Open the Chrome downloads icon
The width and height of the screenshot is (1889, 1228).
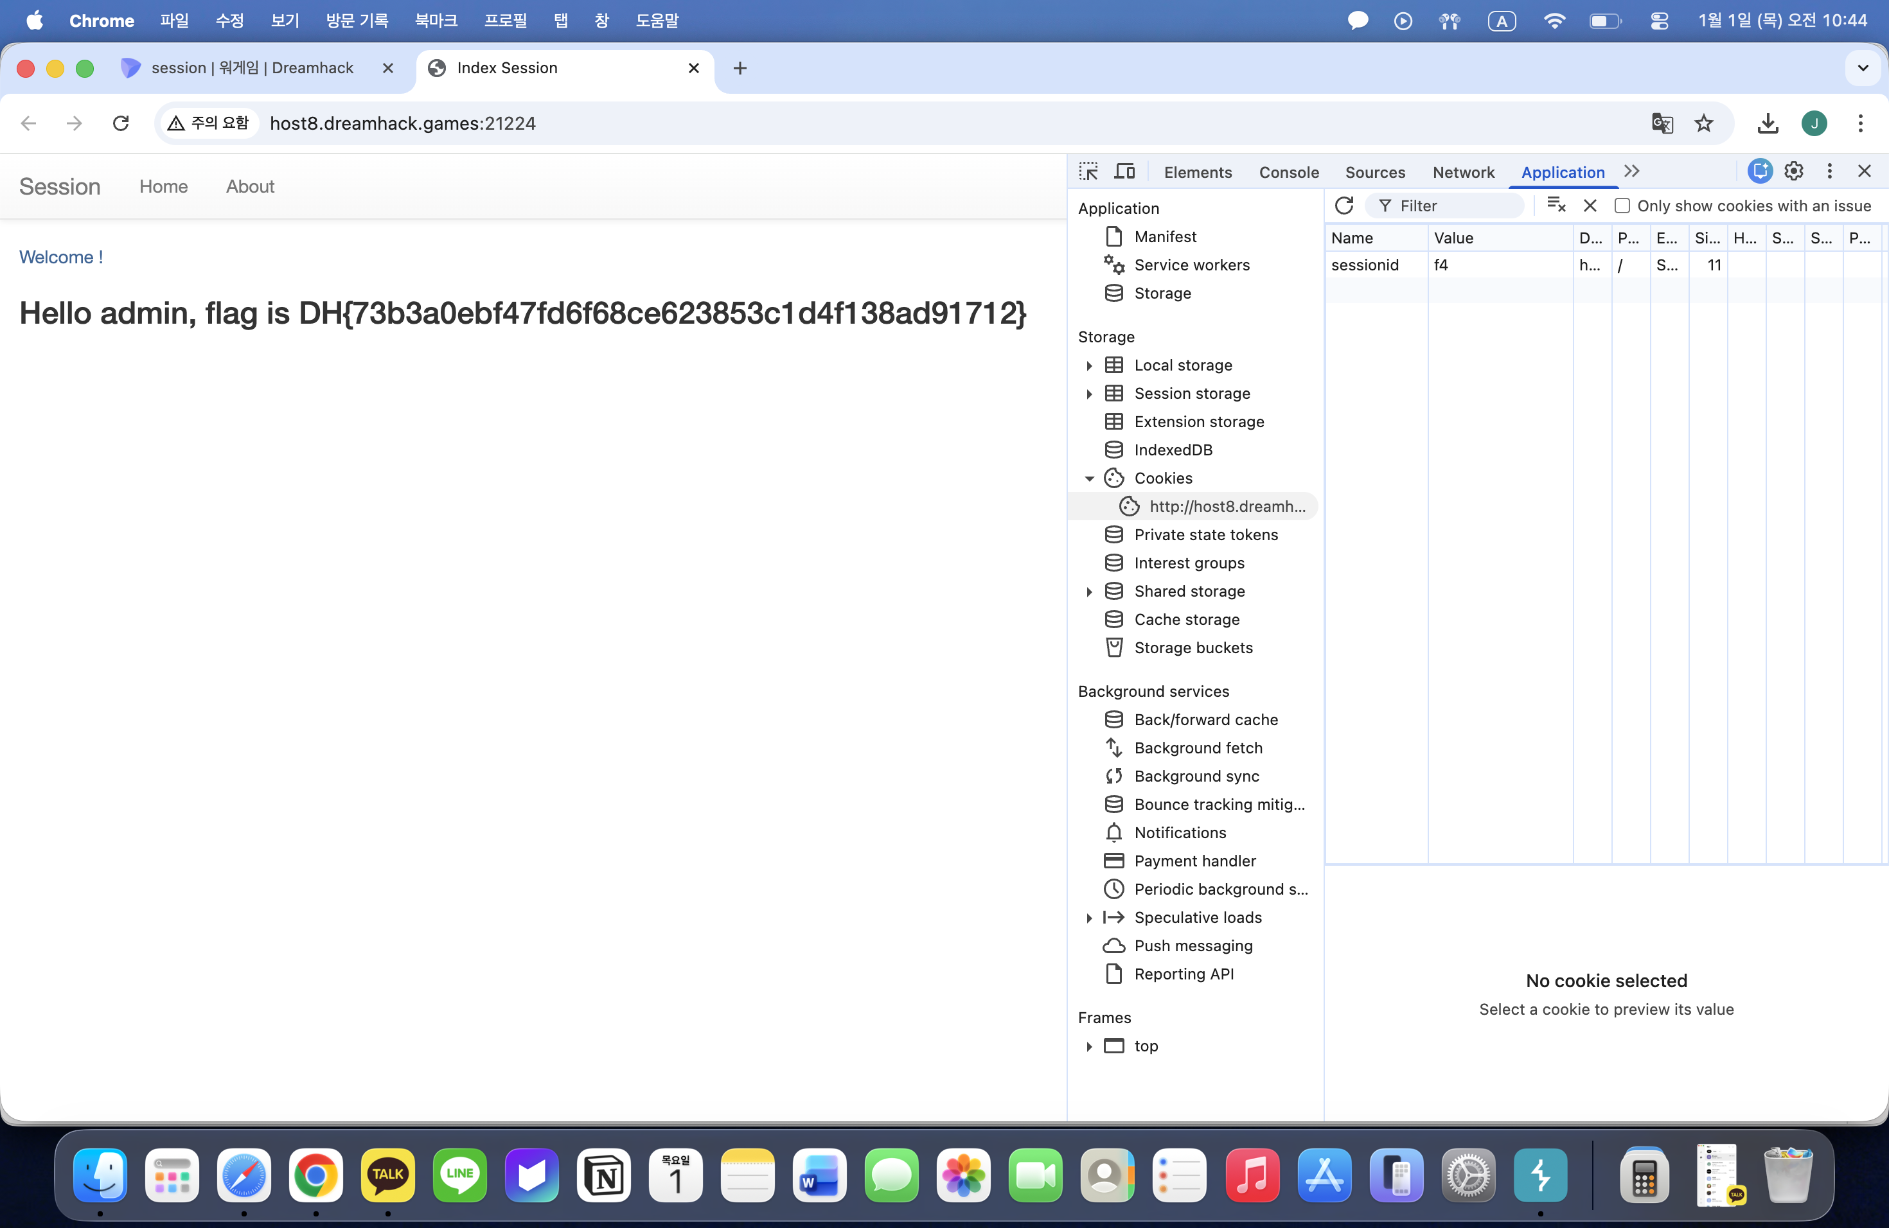[1768, 123]
